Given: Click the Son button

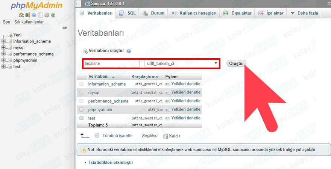Looking at the screenshot, I should (6, 22).
